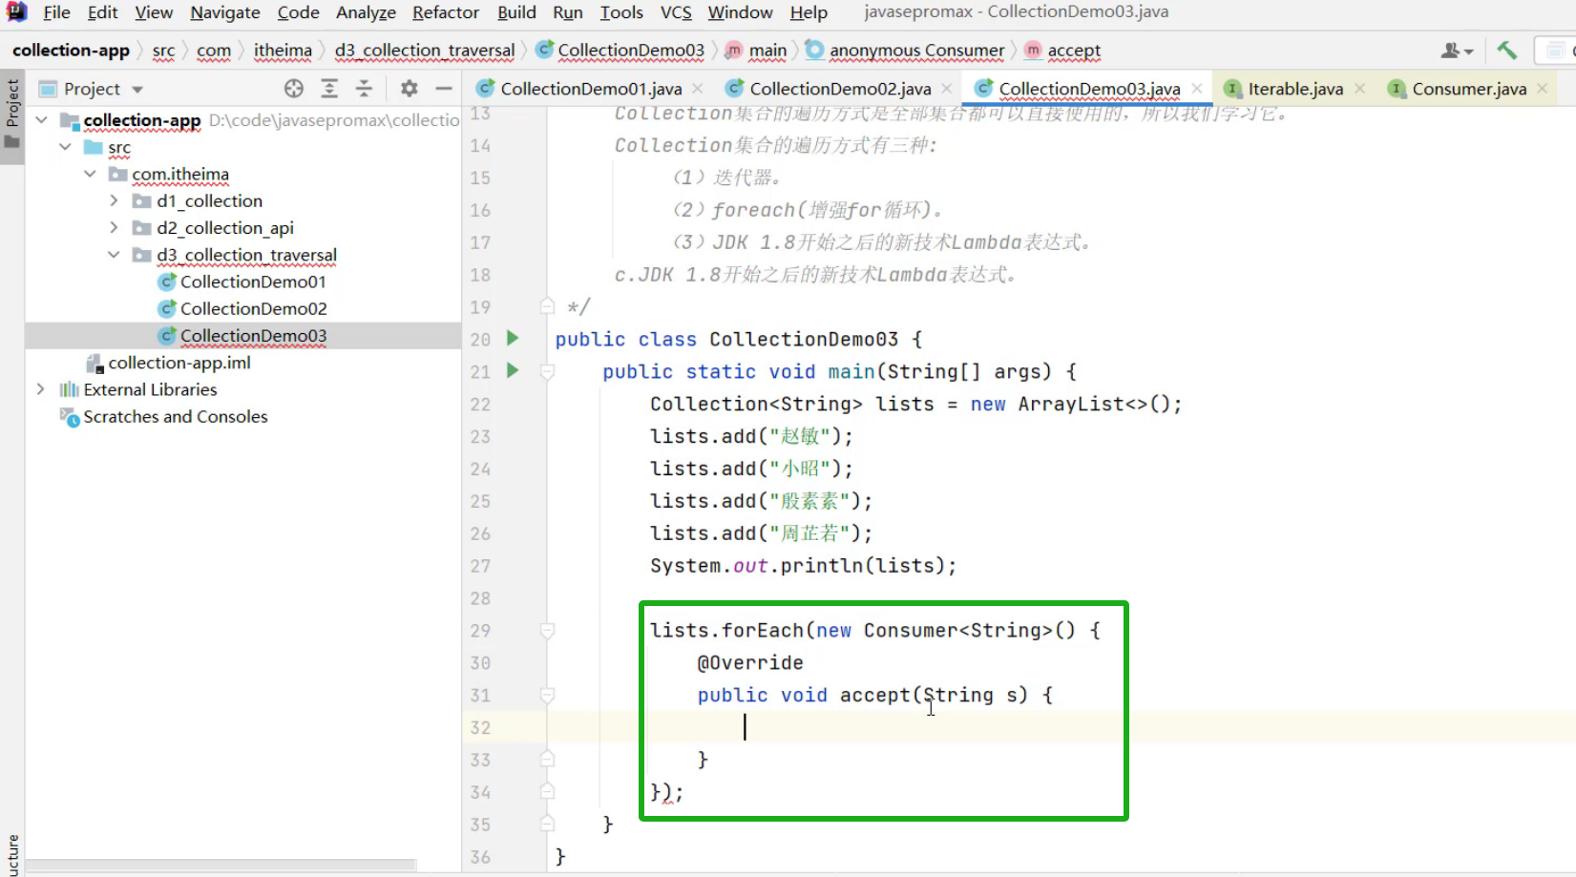Open Project panel settings gear
Viewport: 1576px width, 877px height.
pyautogui.click(x=410, y=89)
